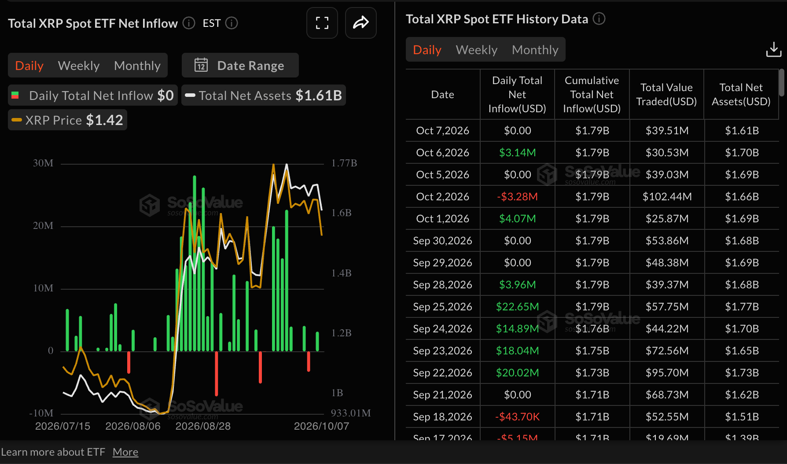Viewport: 787px width, 464px height.
Task: Share the net inflow chart
Action: tap(360, 23)
